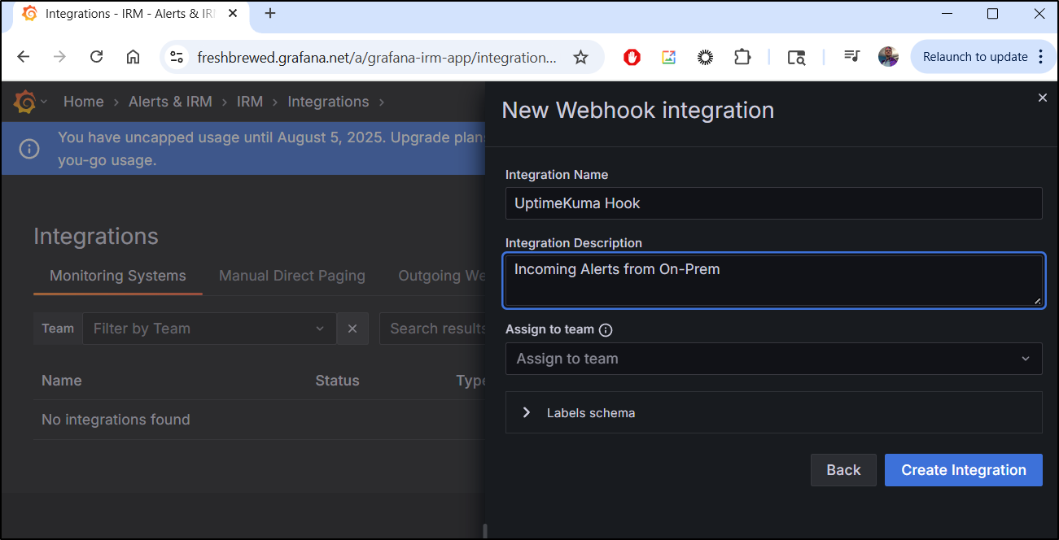Viewport: 1059px width, 540px height.
Task: Reload the page with the refresh icon
Action: pyautogui.click(x=96, y=57)
